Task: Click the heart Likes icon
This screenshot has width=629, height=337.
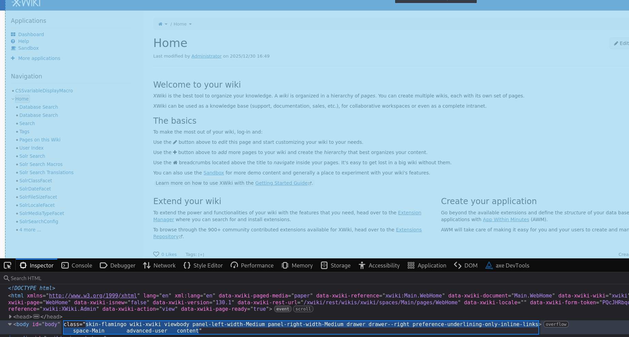Action: [156, 254]
